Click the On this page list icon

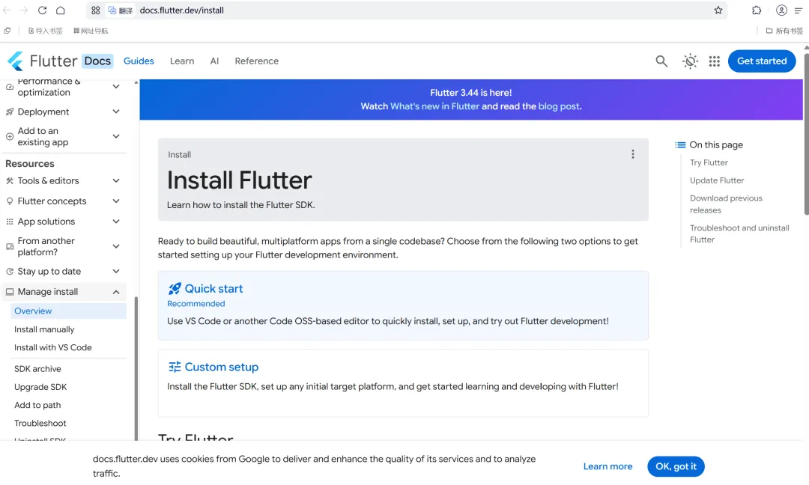[x=680, y=145]
